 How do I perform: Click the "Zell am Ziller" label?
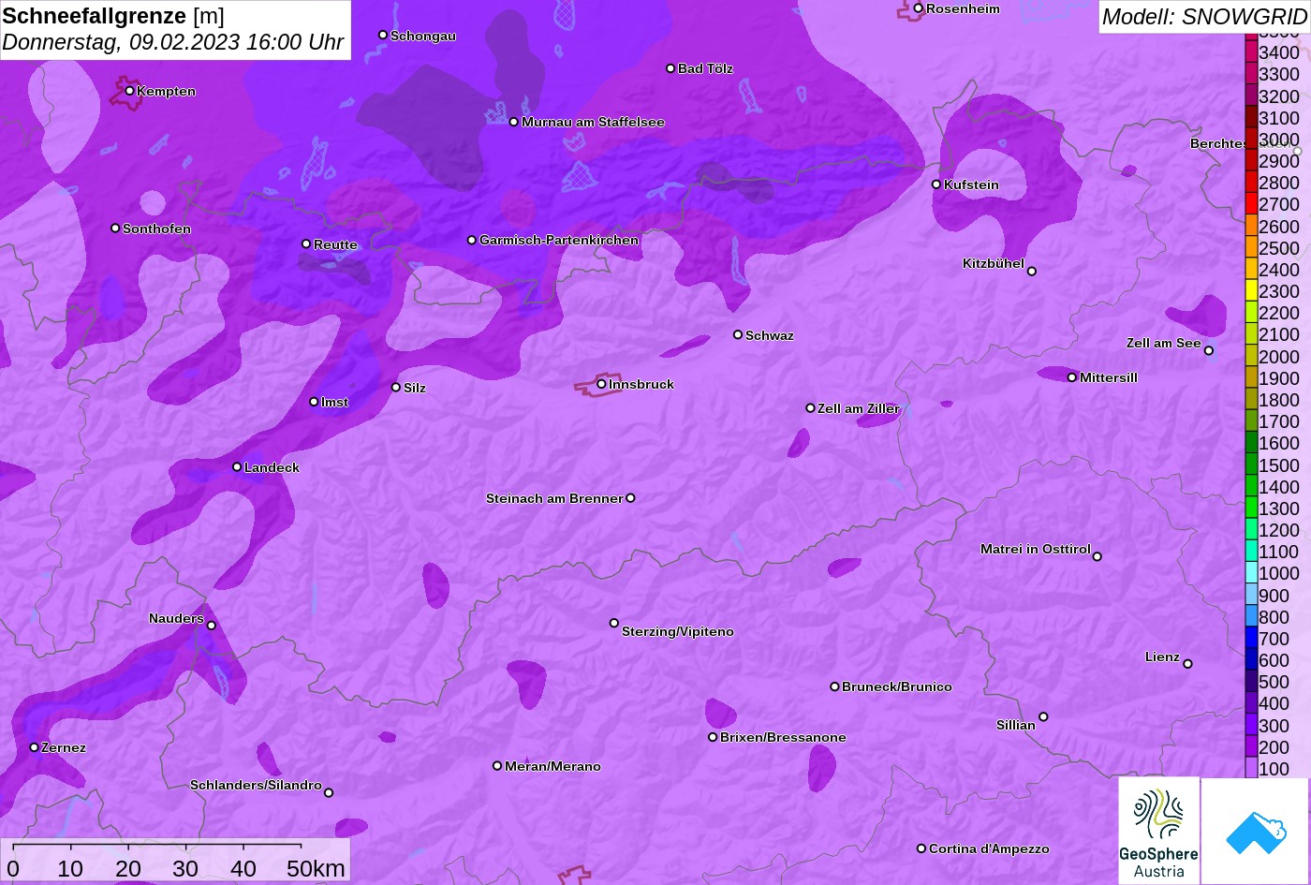(859, 408)
